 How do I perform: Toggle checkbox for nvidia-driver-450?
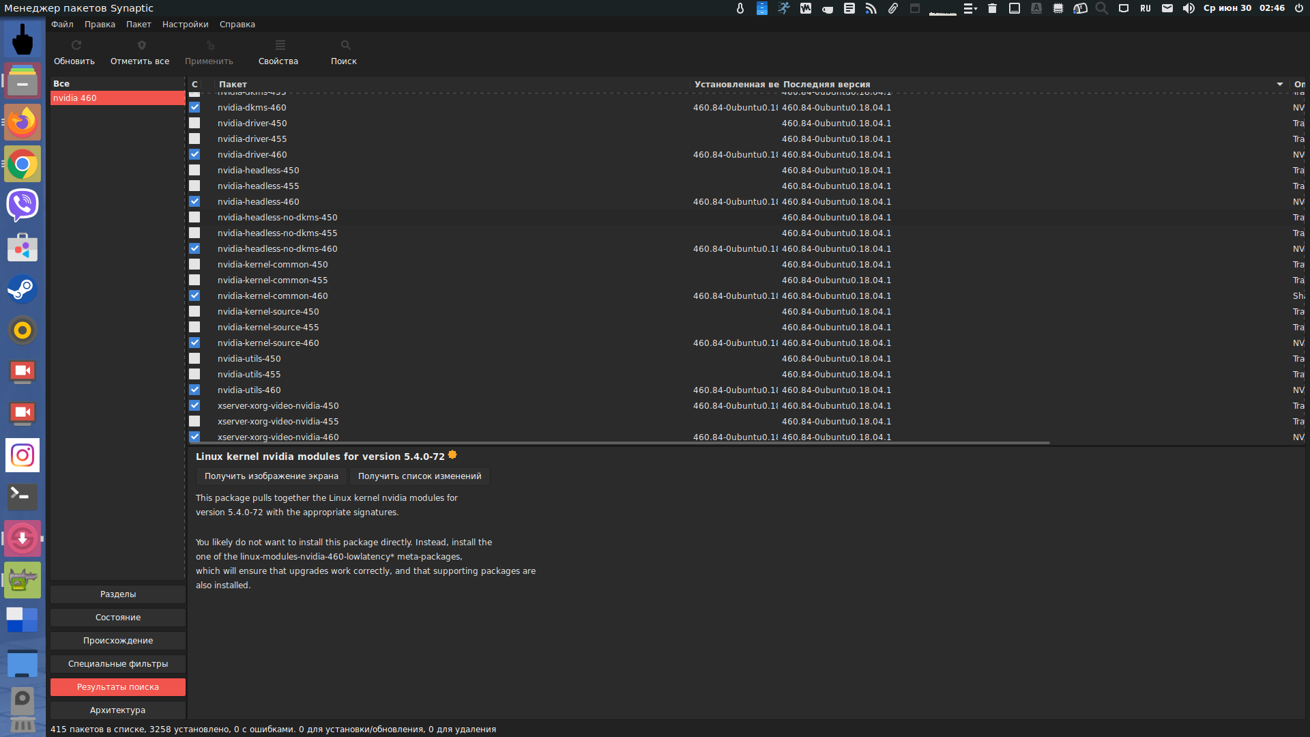tap(194, 124)
